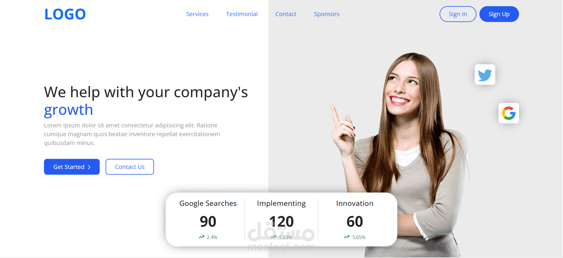Select the Innovation 60 stat
563x258 pixels.
tap(355, 219)
